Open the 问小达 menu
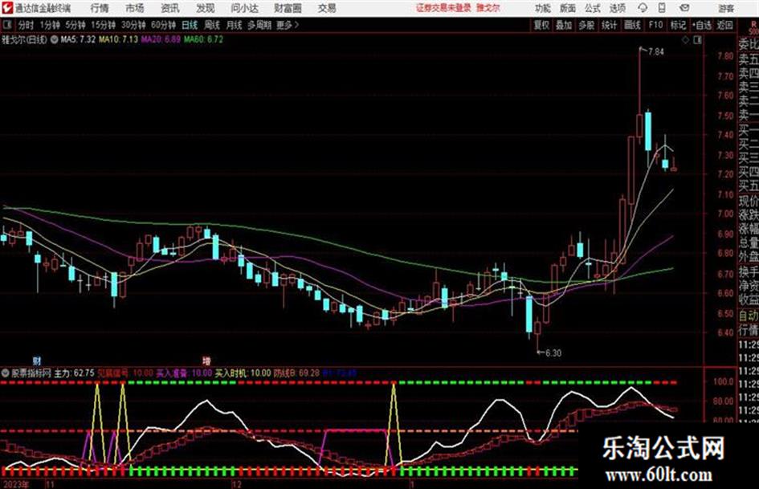The image size is (759, 489). point(244,8)
